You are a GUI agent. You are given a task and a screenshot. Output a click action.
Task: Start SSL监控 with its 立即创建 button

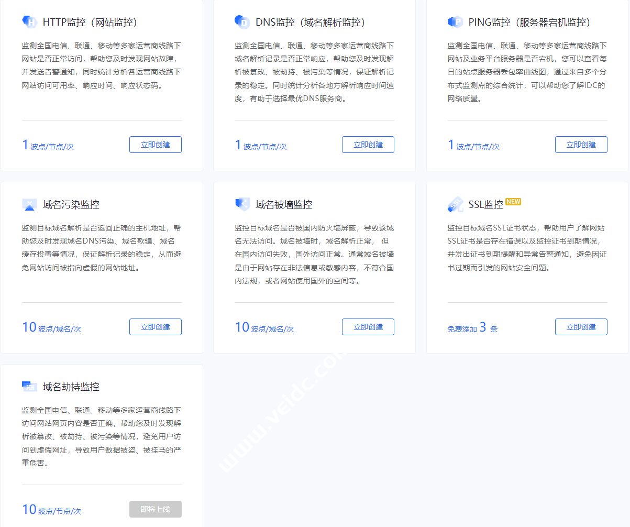tap(581, 327)
